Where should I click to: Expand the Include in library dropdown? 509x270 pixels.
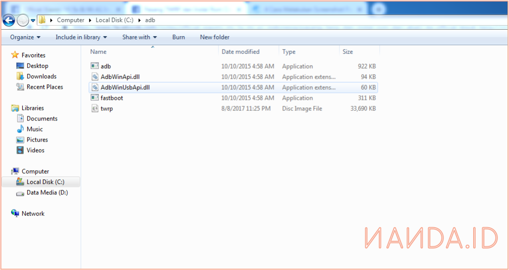(81, 37)
